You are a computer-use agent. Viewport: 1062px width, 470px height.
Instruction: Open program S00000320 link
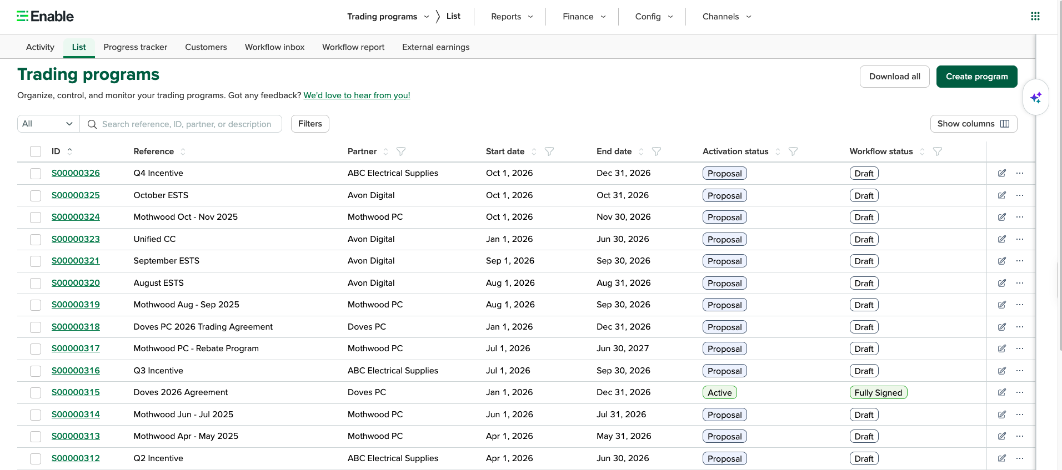click(76, 283)
